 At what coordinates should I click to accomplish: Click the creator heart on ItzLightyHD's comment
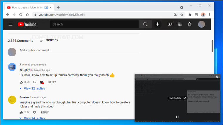(x=42, y=82)
